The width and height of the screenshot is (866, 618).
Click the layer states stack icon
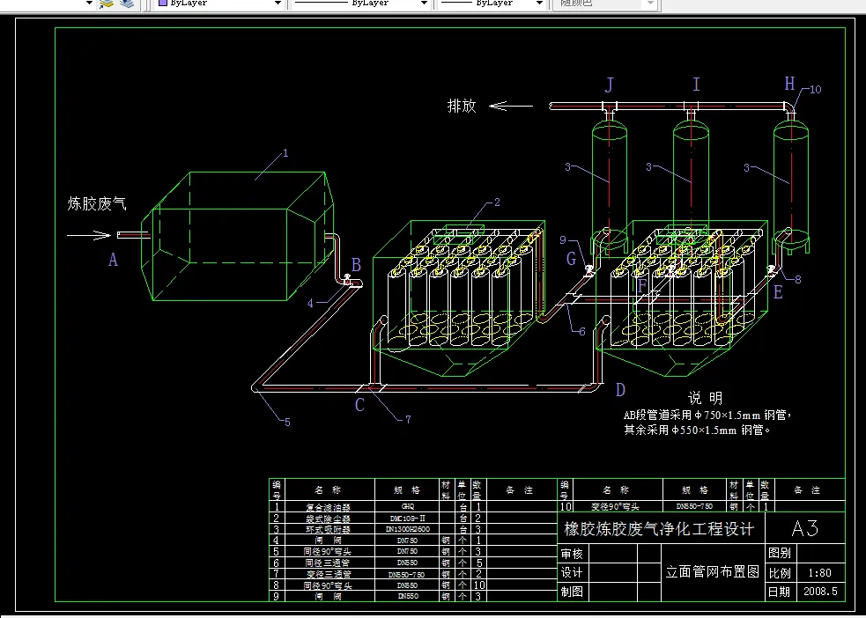click(x=128, y=4)
